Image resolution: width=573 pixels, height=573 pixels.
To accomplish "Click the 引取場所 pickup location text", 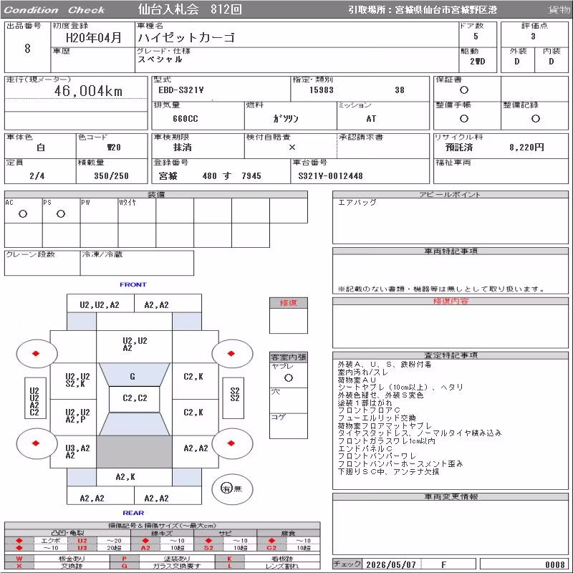I will point(422,10).
